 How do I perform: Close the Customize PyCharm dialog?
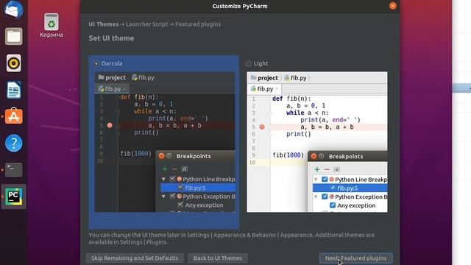(x=392, y=6)
